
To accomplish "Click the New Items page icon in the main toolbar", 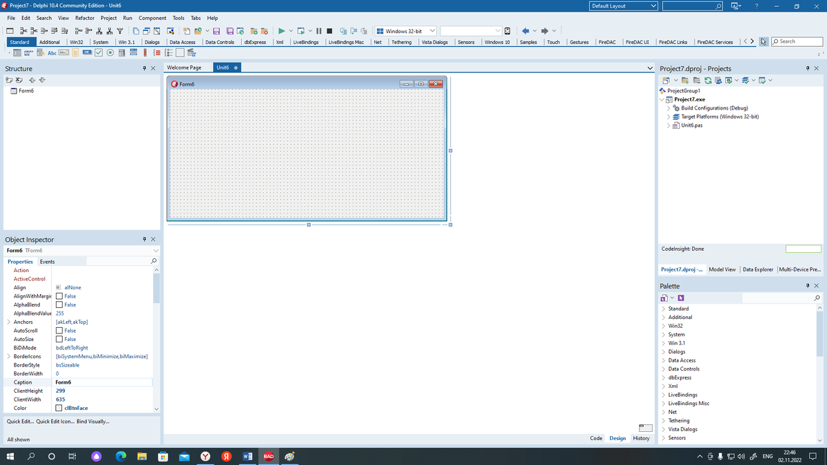I will tap(187, 31).
